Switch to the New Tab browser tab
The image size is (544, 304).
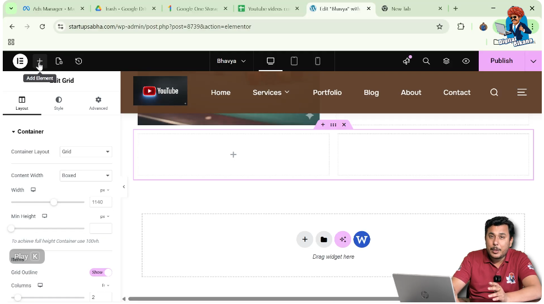(x=411, y=9)
